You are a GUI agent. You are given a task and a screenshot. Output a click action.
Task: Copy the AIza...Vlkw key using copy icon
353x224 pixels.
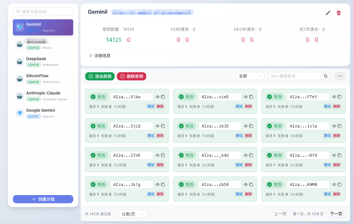163,97
